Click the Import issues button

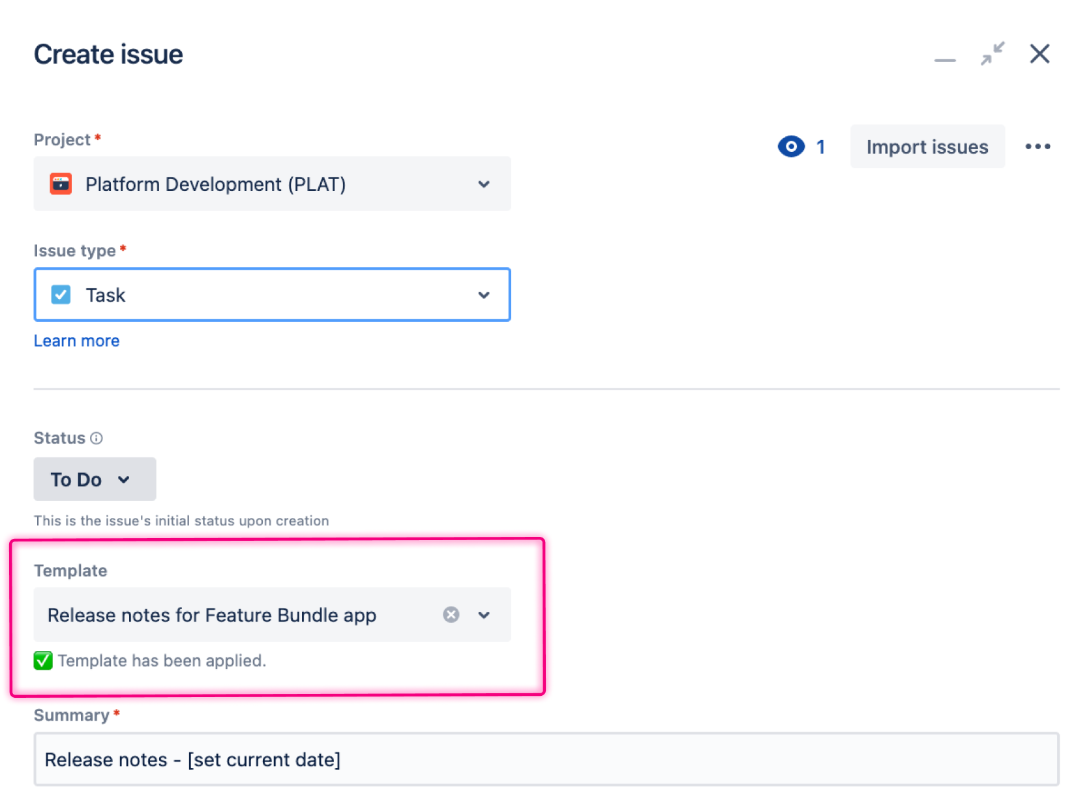click(x=927, y=147)
